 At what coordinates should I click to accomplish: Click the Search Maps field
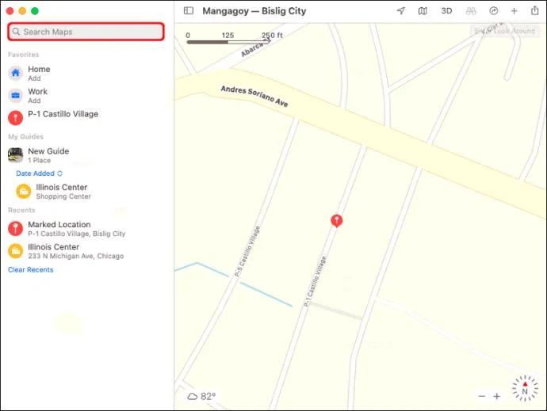coord(86,32)
